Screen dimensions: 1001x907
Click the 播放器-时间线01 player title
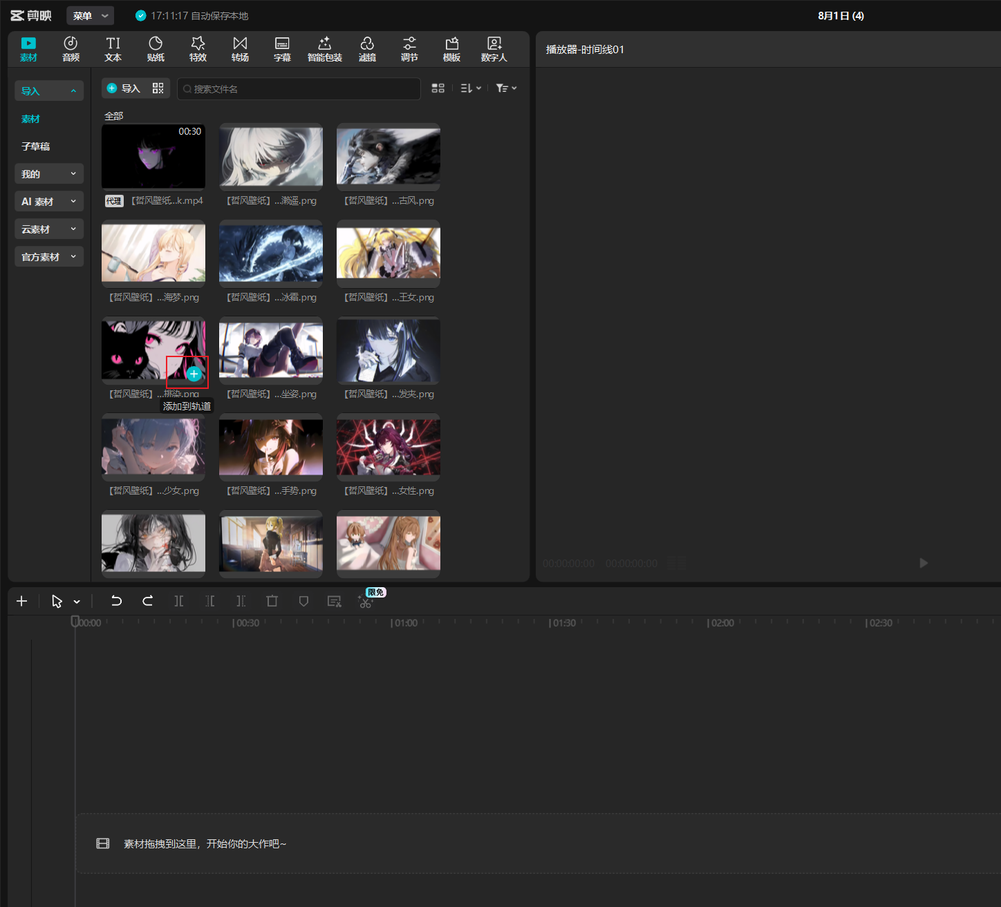click(585, 50)
